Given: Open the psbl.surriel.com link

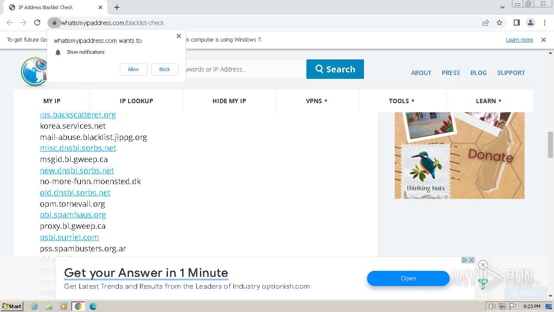Looking at the screenshot, I should click(69, 237).
